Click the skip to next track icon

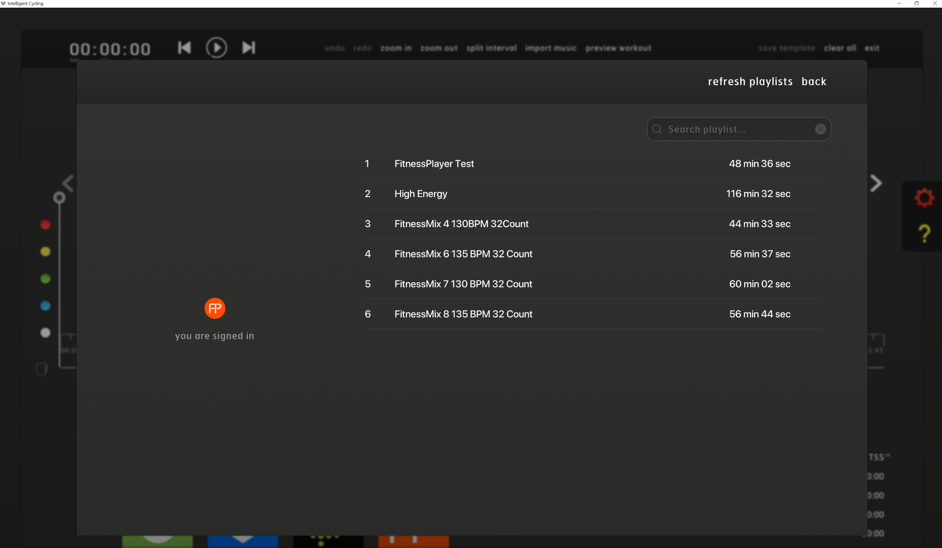[249, 48]
